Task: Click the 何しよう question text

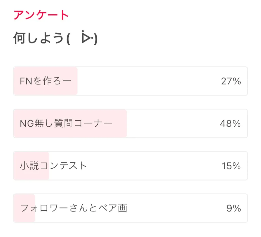Action: (38, 39)
